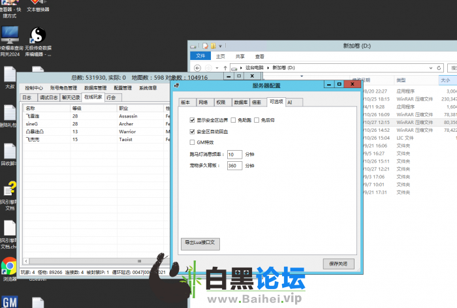Click the 跑马灯消息频率 input field

(234, 155)
